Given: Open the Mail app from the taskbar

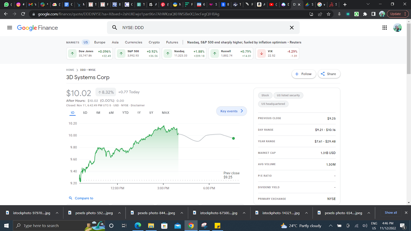Looking at the screenshot, I should [178, 226].
